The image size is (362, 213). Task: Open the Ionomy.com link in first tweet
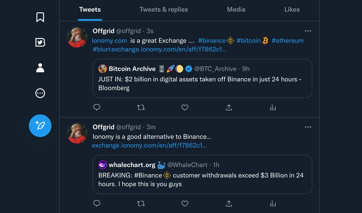[x=109, y=41]
